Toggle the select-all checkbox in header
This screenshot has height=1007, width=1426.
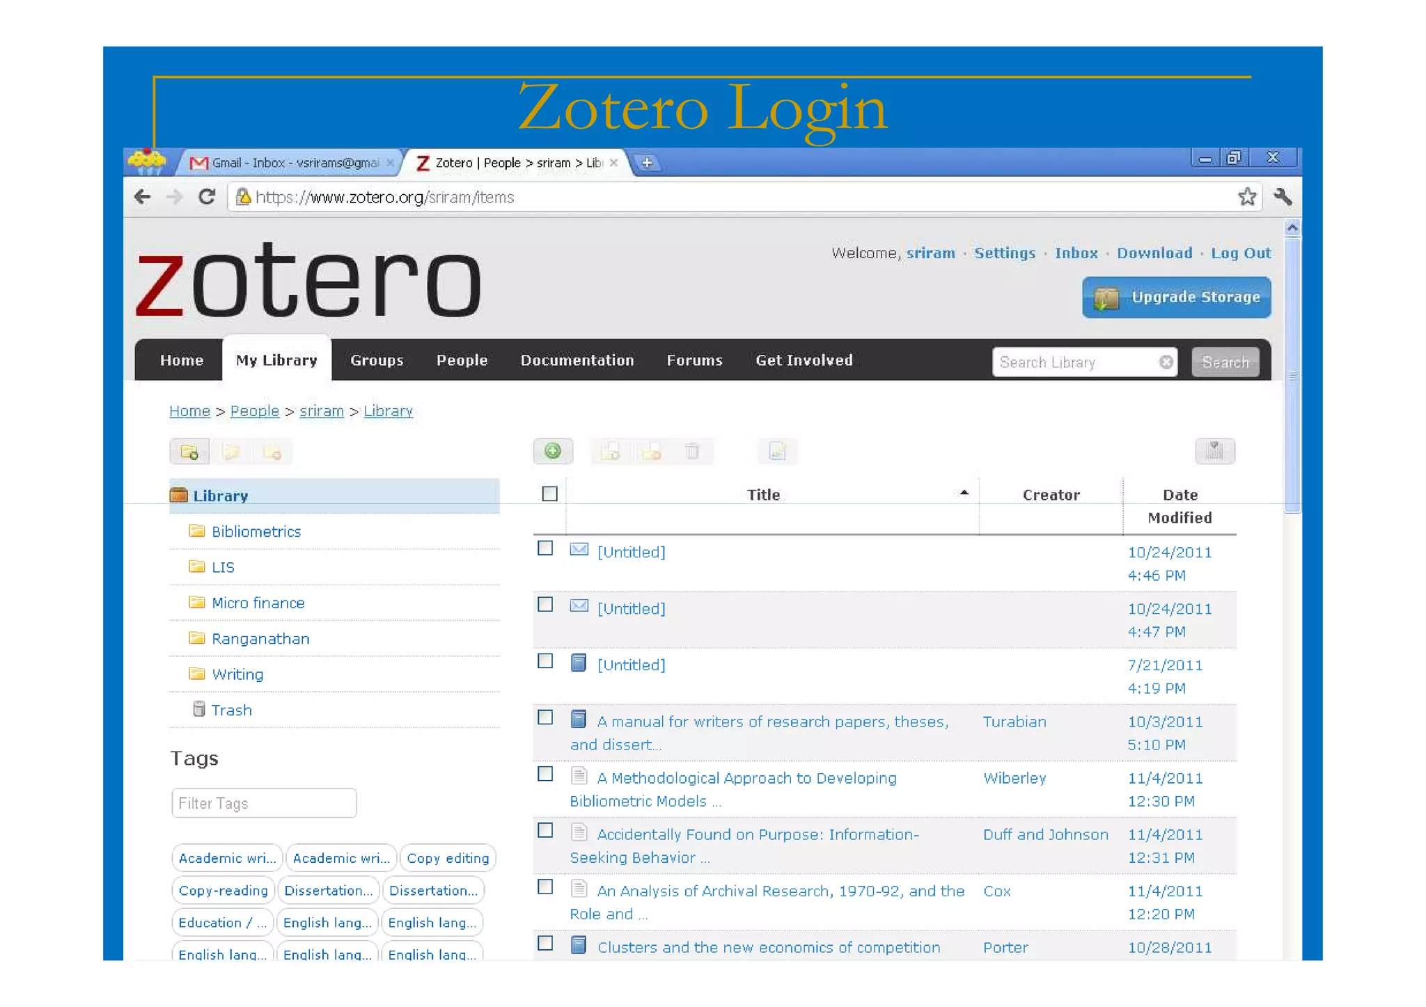click(x=550, y=494)
